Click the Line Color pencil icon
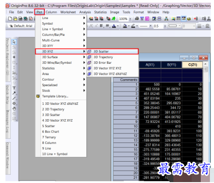The image size is (214, 183). pyautogui.click(x=133, y=26)
